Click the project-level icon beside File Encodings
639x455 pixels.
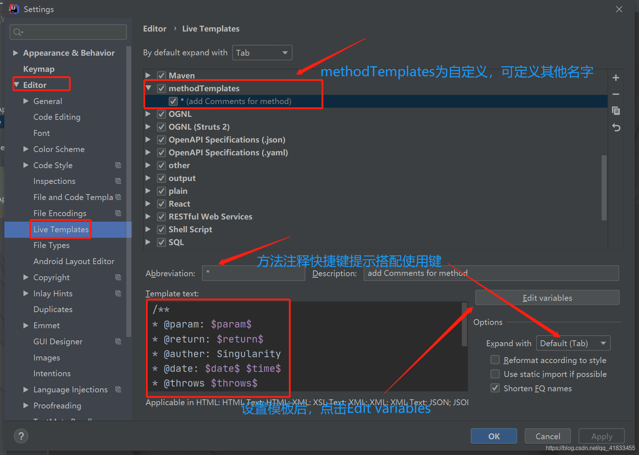[118, 213]
